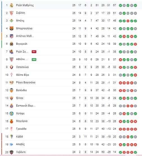This screenshot has height=156, width=142.
Task: Click the Atlético Madrid crest icon
Action: (12, 36)
